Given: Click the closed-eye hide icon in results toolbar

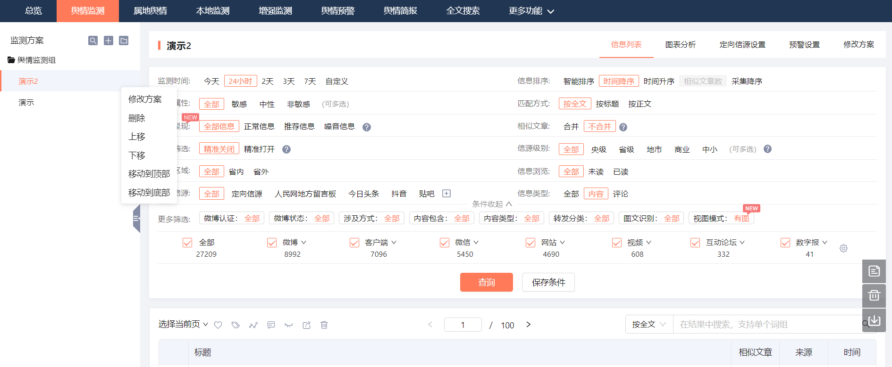Looking at the screenshot, I should coord(289,325).
